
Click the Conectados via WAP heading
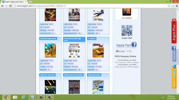tap(127, 65)
